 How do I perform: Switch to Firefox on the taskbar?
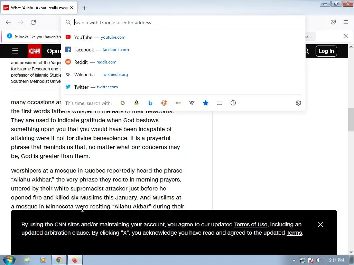click(x=75, y=260)
